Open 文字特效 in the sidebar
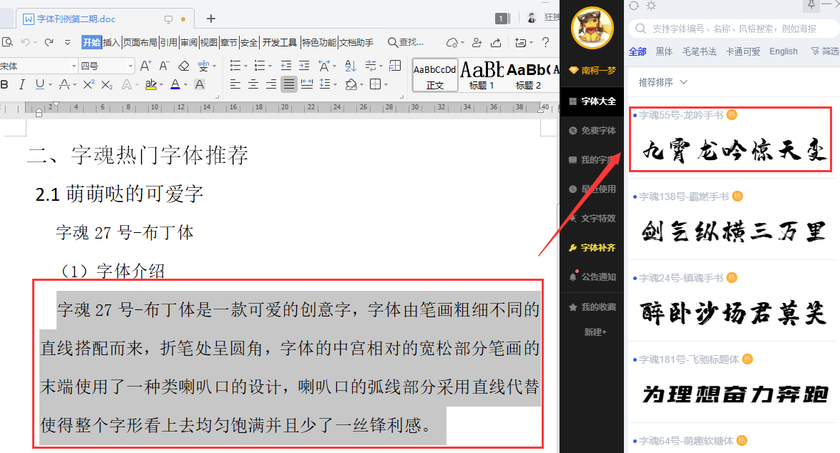 (592, 218)
